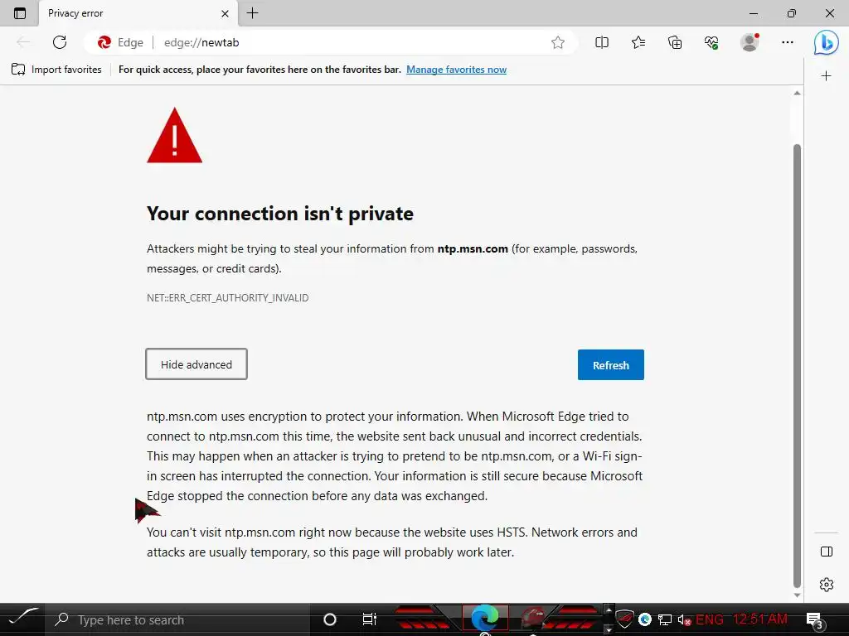Click the page scroll down arrow
Viewport: 849px width, 636px height.
click(797, 595)
